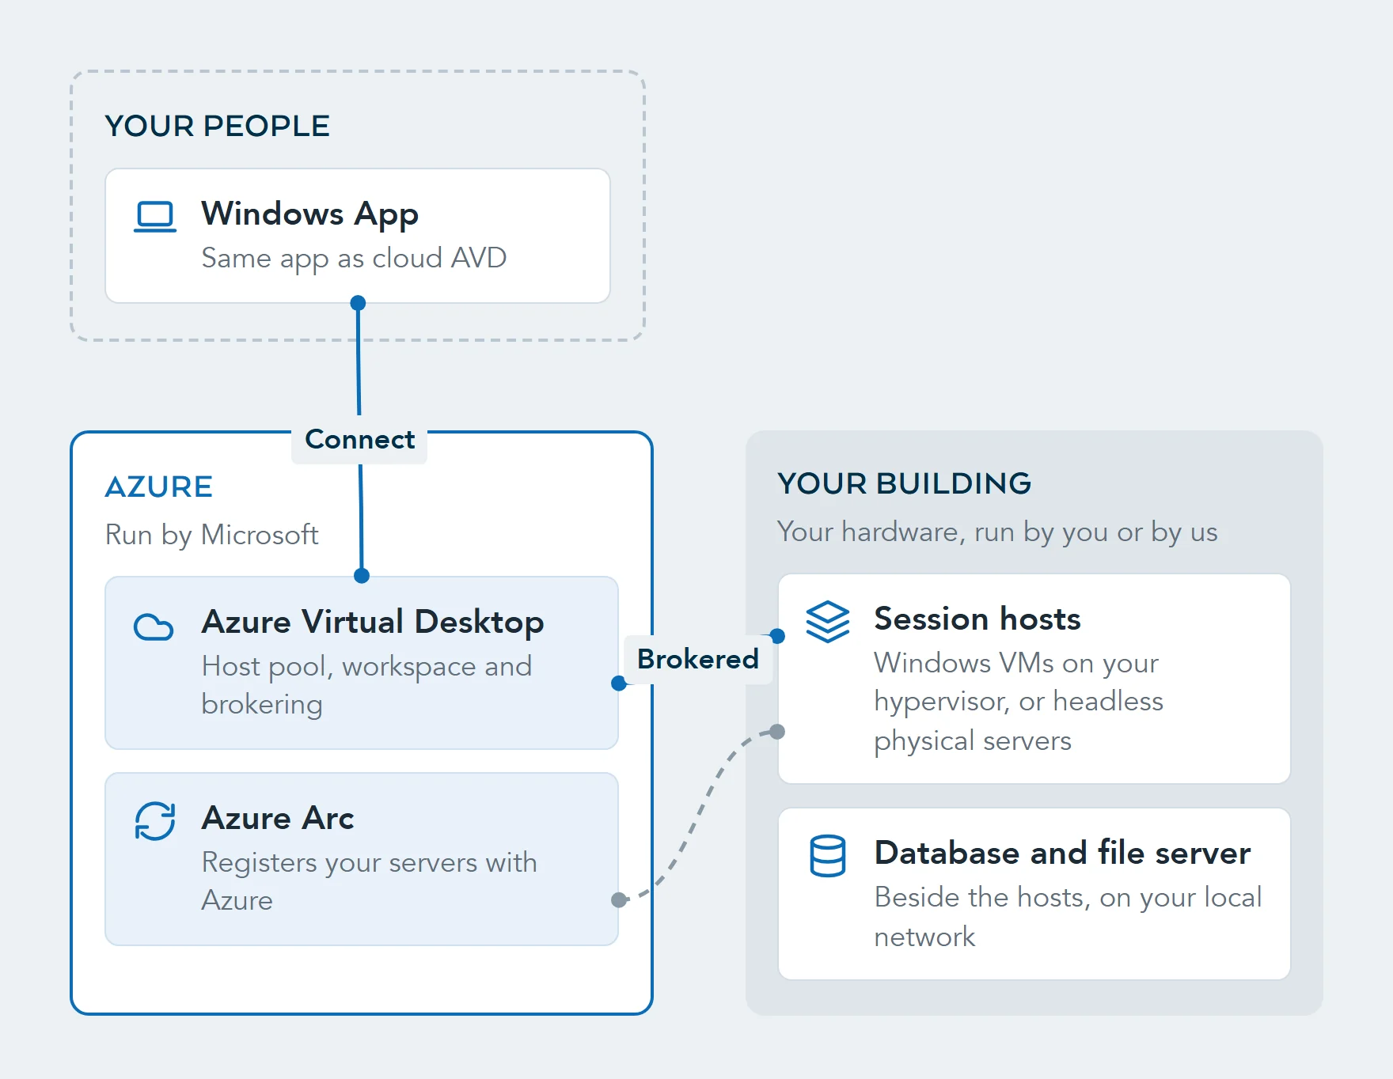Image resolution: width=1393 pixels, height=1079 pixels.
Task: Click the YOUR PEOPLE heading
Action: tap(217, 126)
